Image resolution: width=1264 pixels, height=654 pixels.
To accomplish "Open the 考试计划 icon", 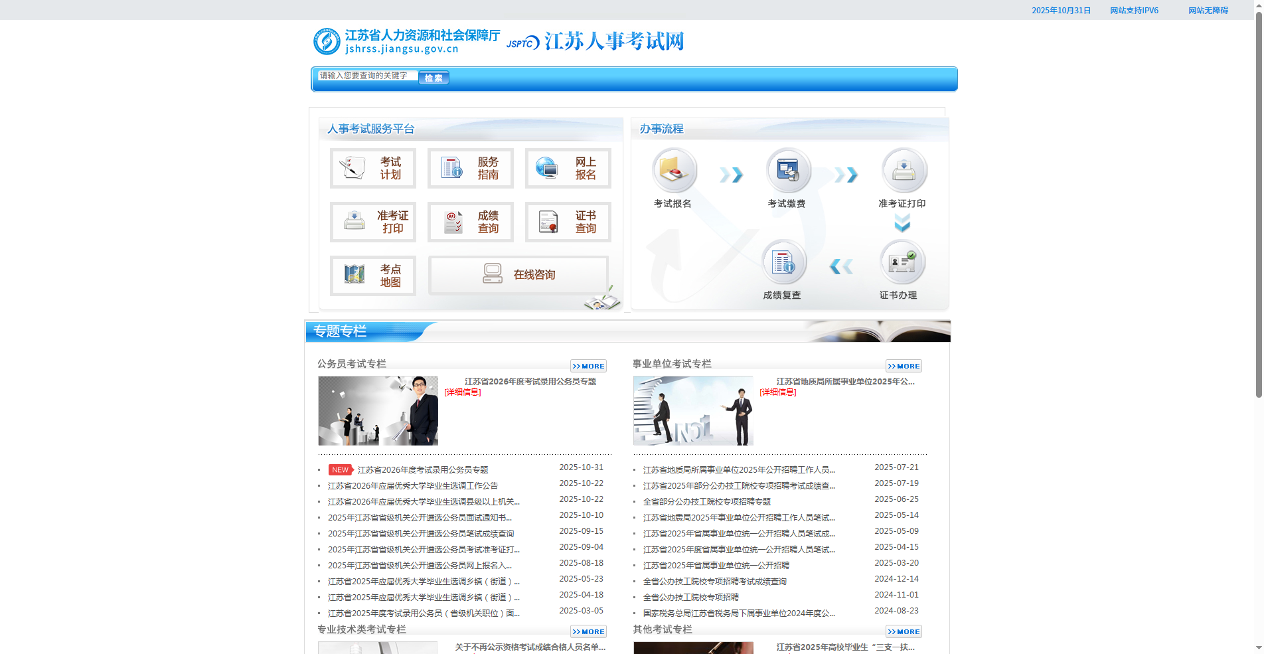I will pyautogui.click(x=372, y=168).
